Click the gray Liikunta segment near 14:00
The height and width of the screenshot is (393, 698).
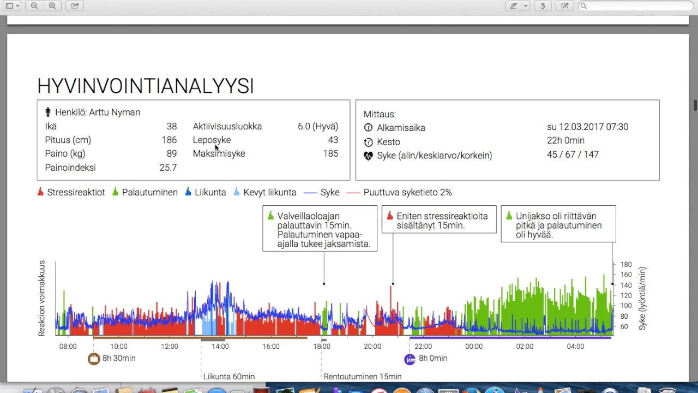coord(213,341)
